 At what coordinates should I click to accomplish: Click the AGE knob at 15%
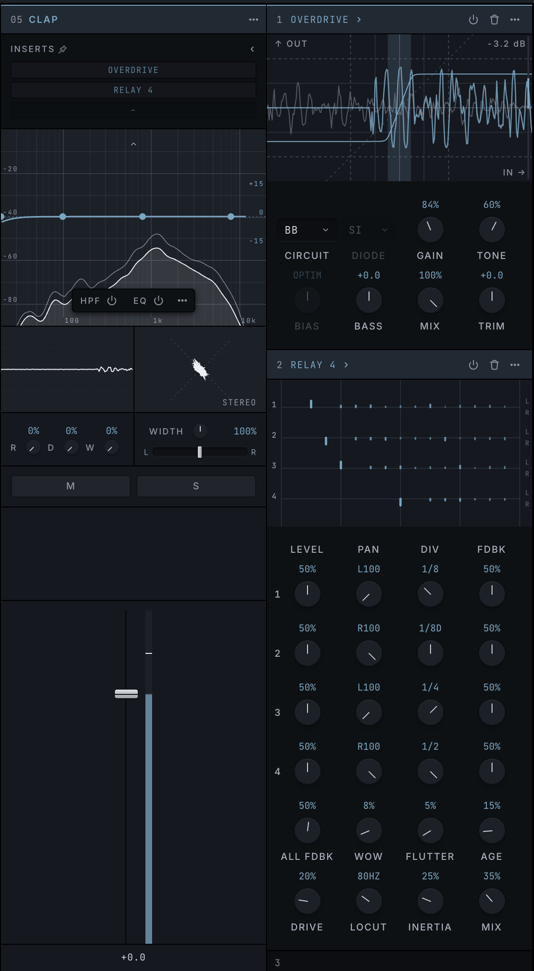tap(492, 830)
